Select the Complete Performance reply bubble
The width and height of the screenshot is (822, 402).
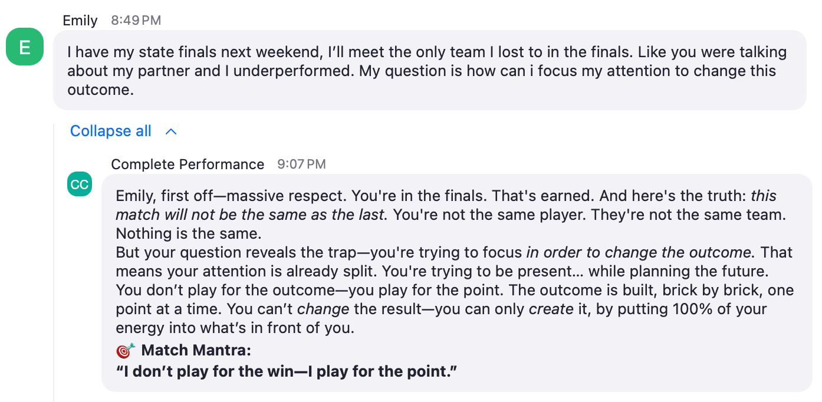point(457,283)
